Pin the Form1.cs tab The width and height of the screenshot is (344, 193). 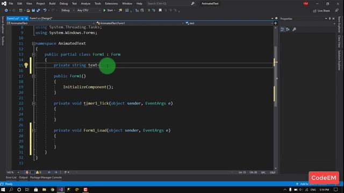(x=22, y=18)
